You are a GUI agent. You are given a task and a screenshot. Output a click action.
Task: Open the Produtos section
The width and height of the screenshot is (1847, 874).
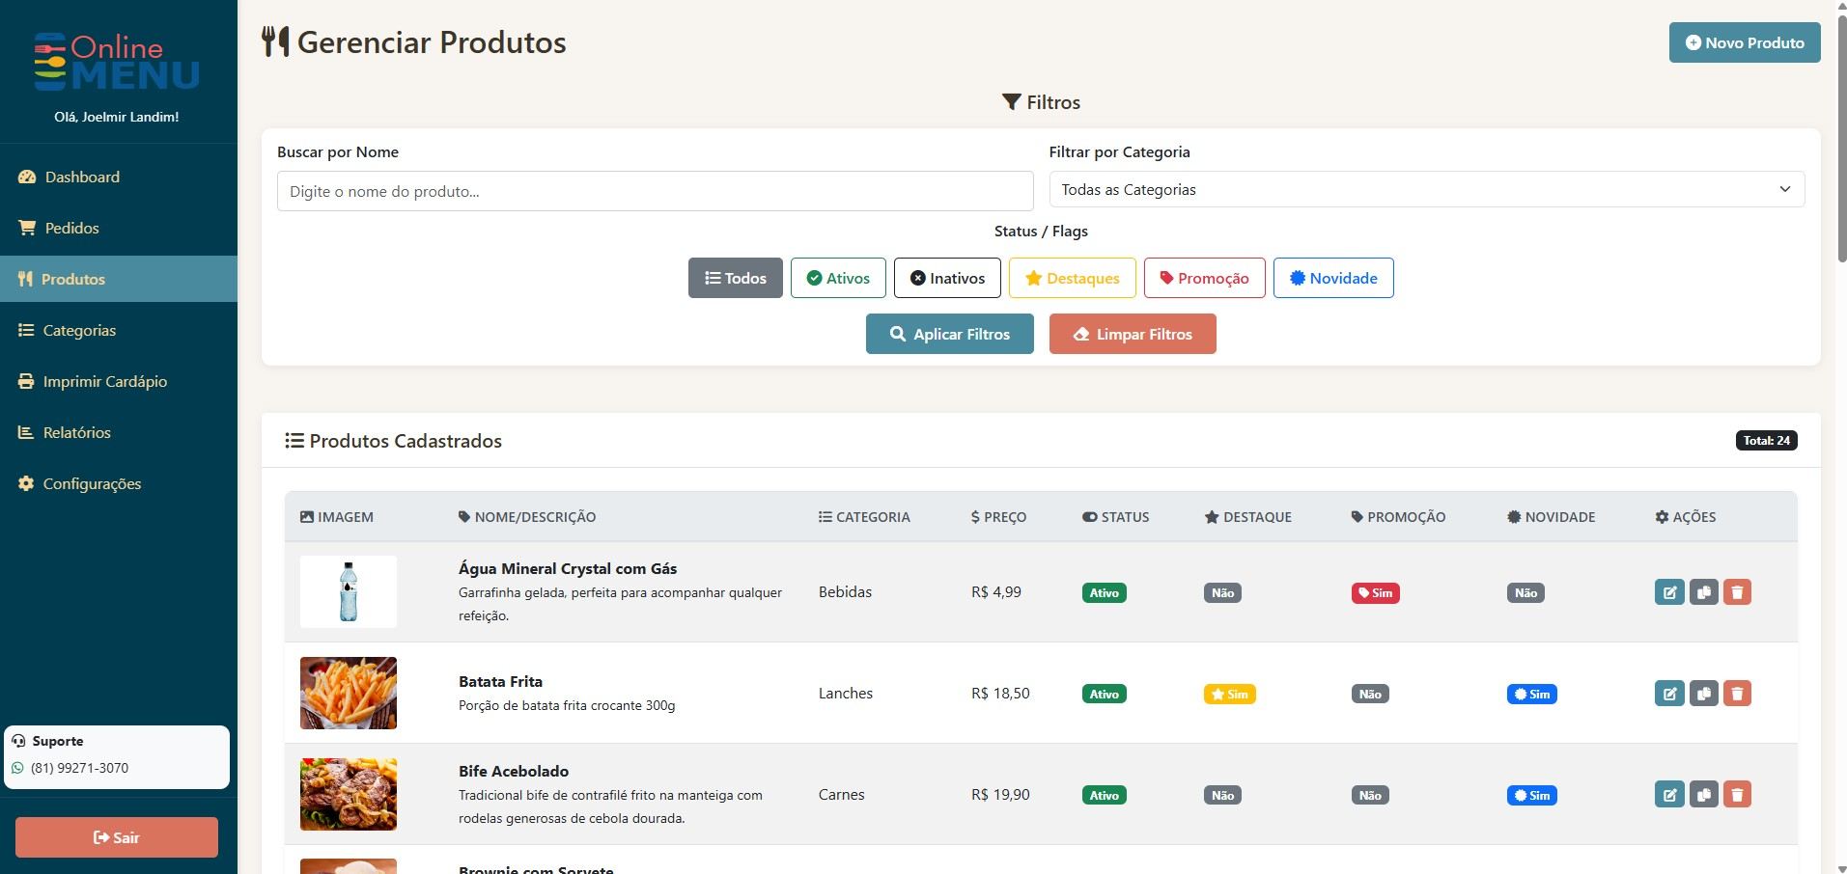(x=72, y=279)
